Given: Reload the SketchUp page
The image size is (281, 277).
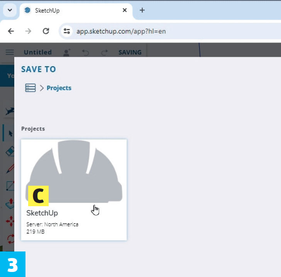Looking at the screenshot, I should [x=46, y=31].
